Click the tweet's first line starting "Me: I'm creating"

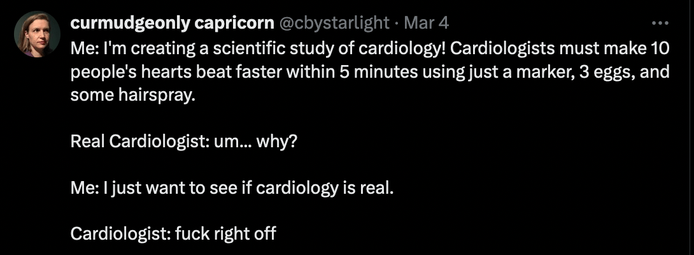368,48
